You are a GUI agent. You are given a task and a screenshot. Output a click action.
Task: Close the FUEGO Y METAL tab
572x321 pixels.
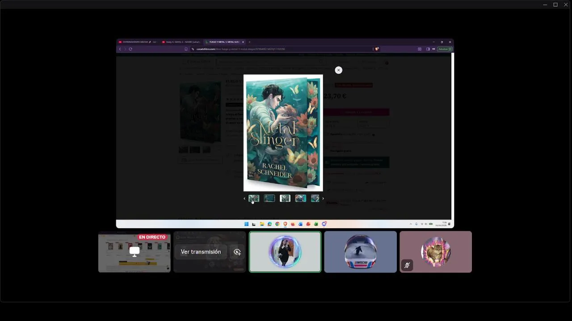[243, 42]
